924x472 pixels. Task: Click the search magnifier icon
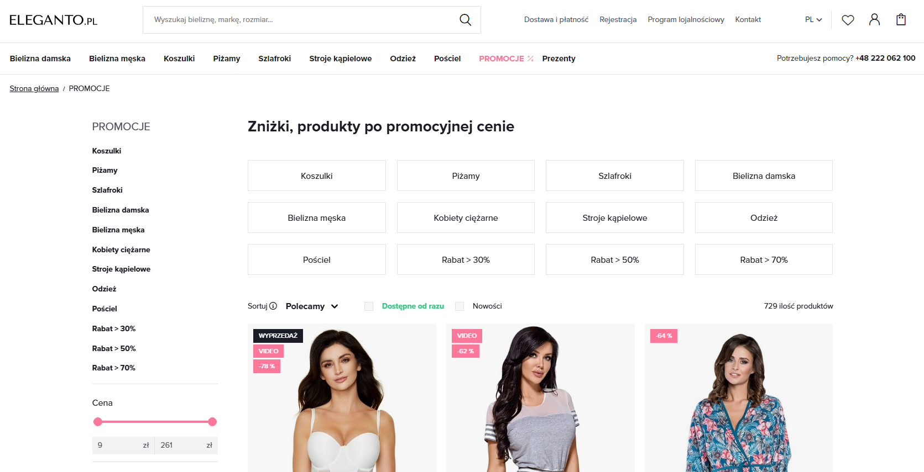point(465,20)
